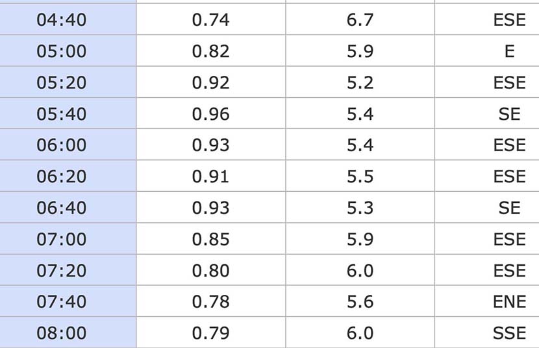The height and width of the screenshot is (348, 539).
Task: Select the ENE direction cell
Action: [487, 301]
